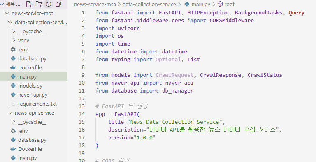Collapse the news-api-service folder

[x=10, y=113]
